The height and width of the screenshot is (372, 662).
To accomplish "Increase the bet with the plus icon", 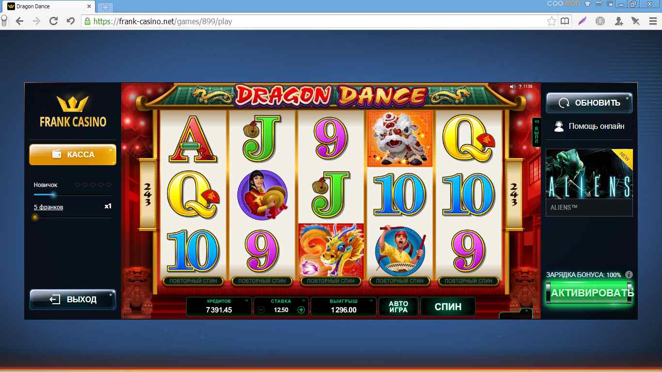I will [301, 310].
